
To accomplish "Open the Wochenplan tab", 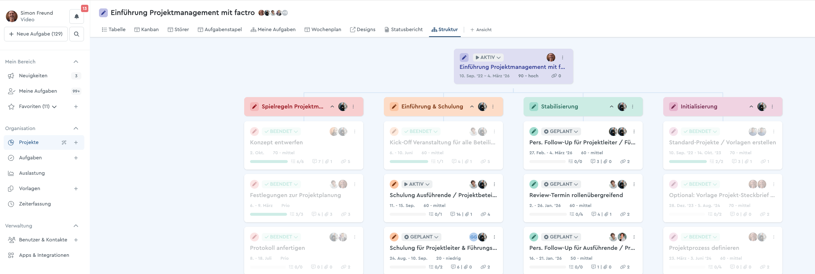I will coord(323,30).
